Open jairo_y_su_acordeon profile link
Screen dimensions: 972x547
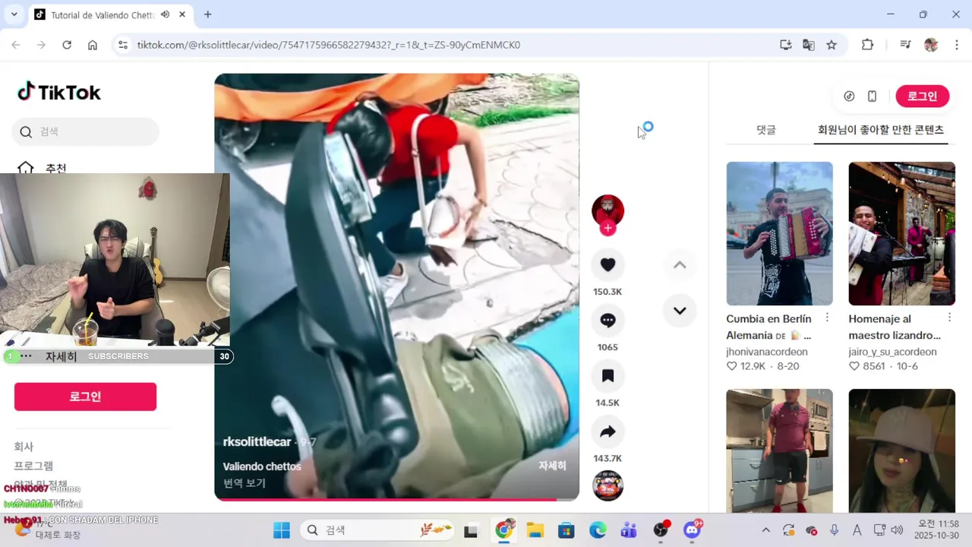(892, 352)
